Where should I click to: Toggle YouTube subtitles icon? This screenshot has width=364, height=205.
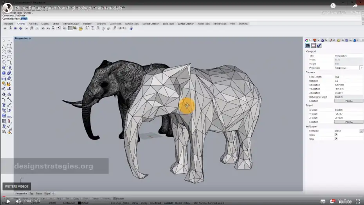[x=323, y=201]
